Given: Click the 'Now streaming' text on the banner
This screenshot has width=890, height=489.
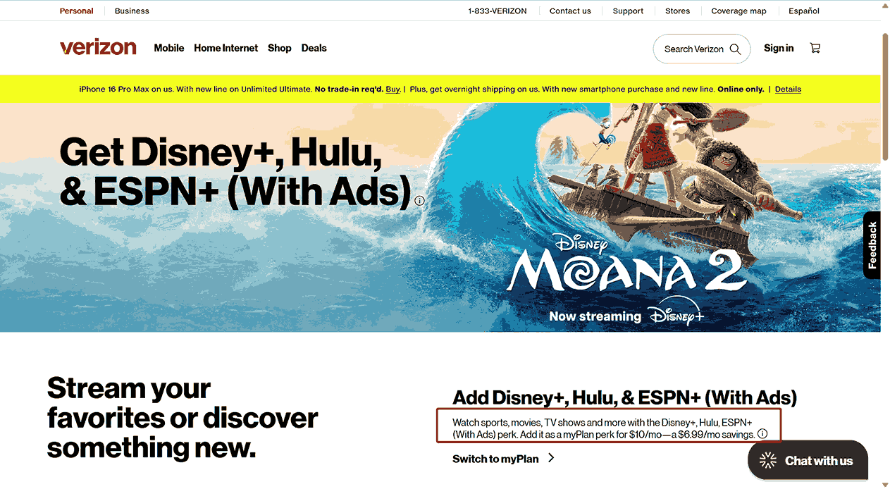Looking at the screenshot, I should click(x=595, y=316).
